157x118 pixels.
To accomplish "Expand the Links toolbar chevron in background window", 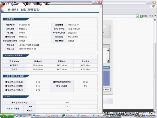I will (x=155, y=16).
